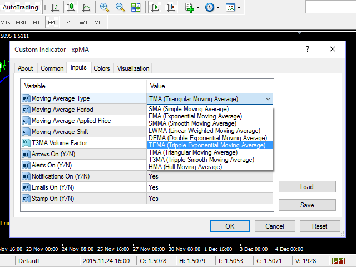Open the Inputs tab
This screenshot has width=356, height=267.
(x=78, y=67)
